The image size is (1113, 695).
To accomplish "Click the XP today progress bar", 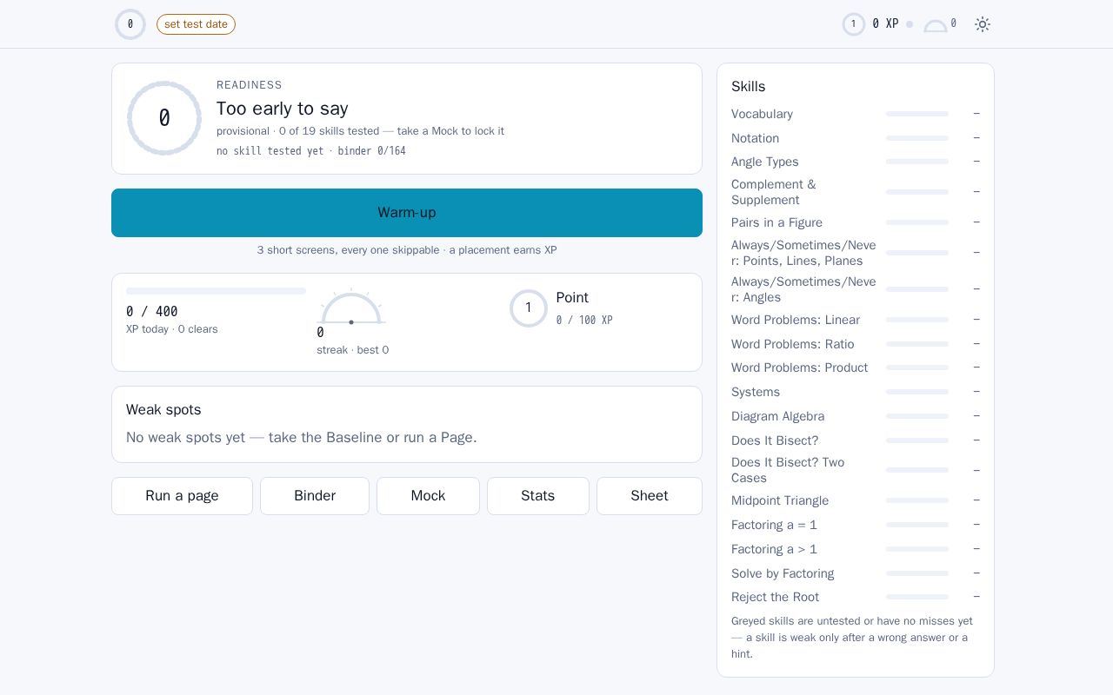I will 216,291.
